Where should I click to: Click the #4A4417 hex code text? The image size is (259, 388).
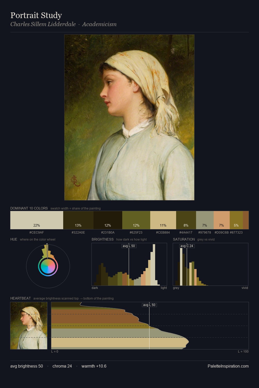[186, 233]
